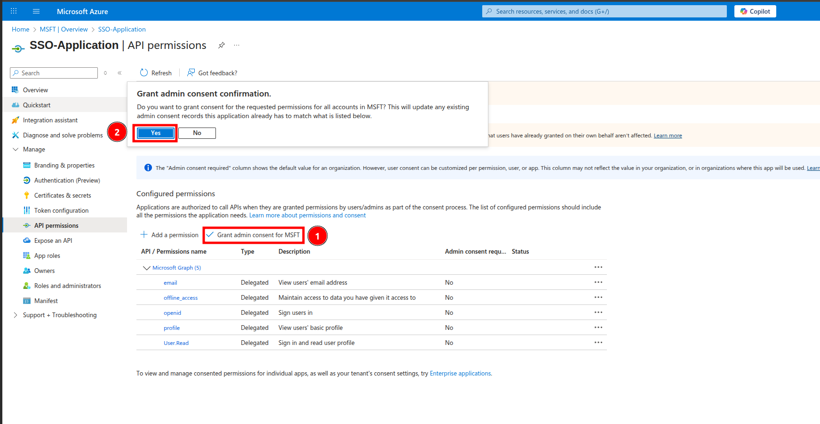Open ellipsis menu for openid row
The image size is (820, 424).
pos(598,312)
